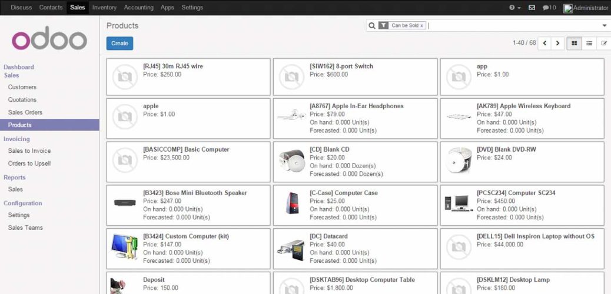Click the Blank DVD-RW image
The width and height of the screenshot is (611, 294).
pyautogui.click(x=459, y=160)
